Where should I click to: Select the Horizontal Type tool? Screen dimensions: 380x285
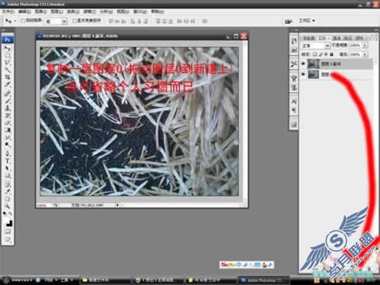click(x=8, y=161)
